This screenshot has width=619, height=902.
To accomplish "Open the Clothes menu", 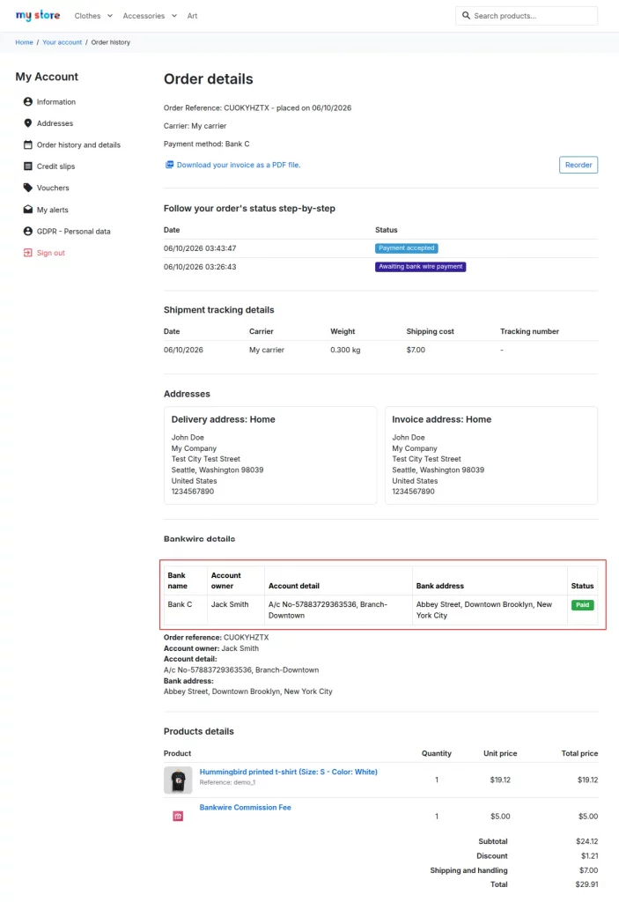I will (87, 16).
